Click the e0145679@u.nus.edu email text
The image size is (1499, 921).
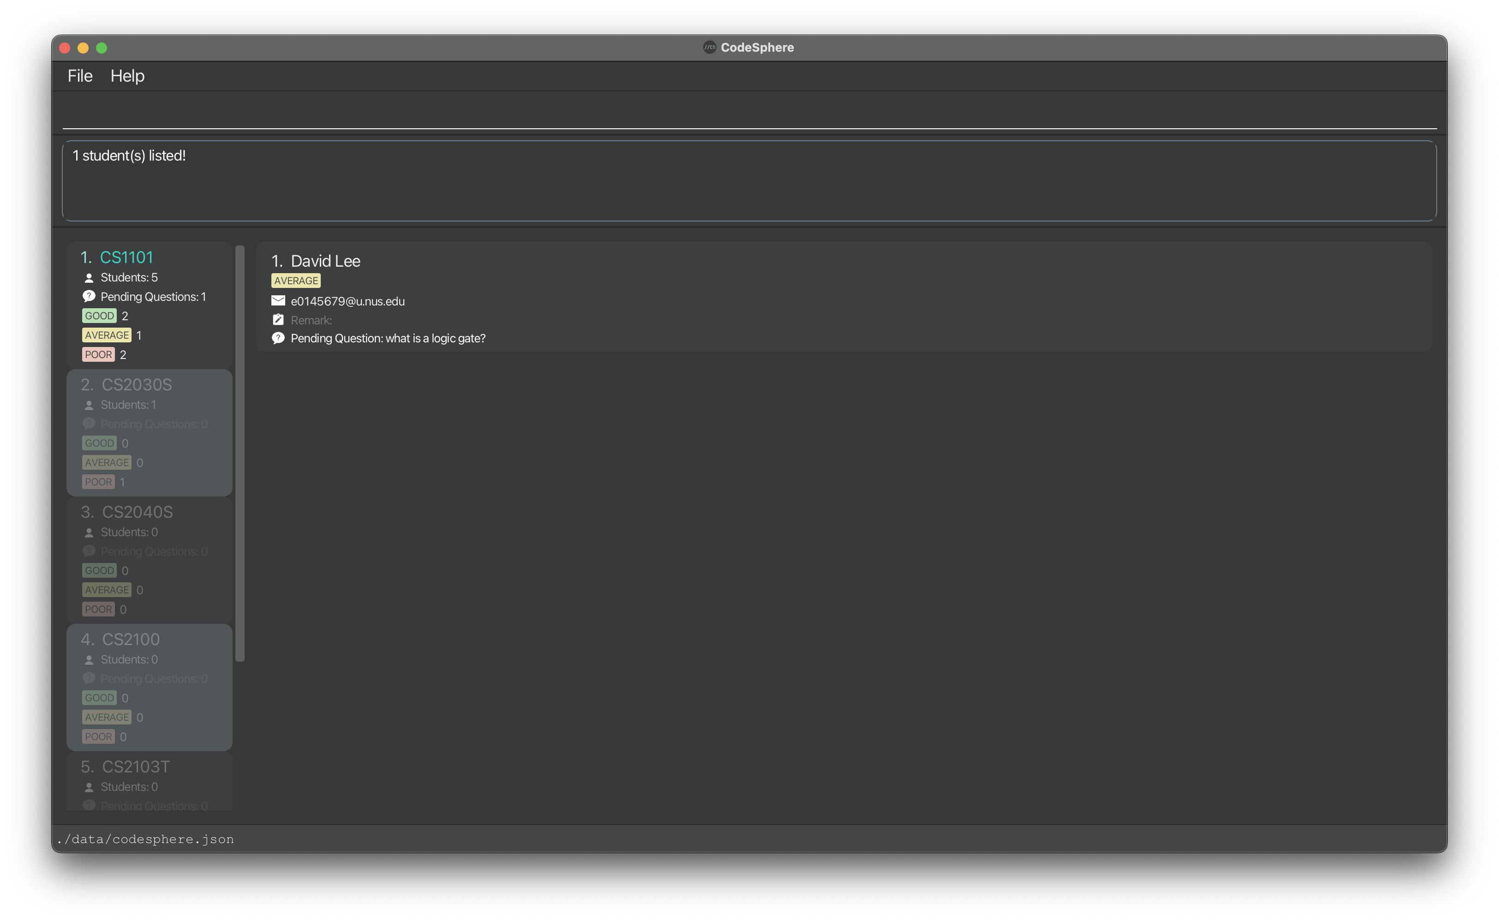[x=347, y=301]
